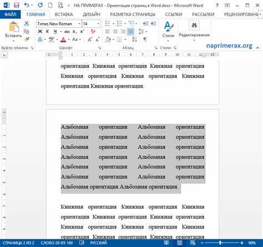Open font size 14 dropdown

click(98, 24)
